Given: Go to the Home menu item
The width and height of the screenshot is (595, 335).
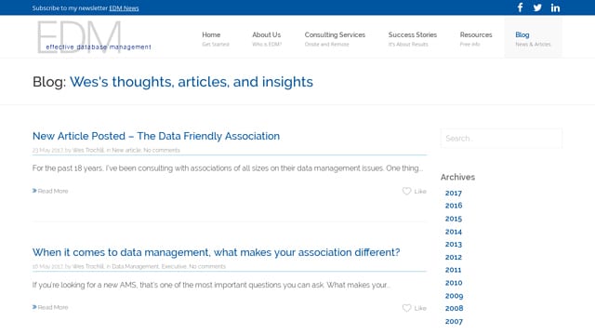Looking at the screenshot, I should click(x=216, y=38).
